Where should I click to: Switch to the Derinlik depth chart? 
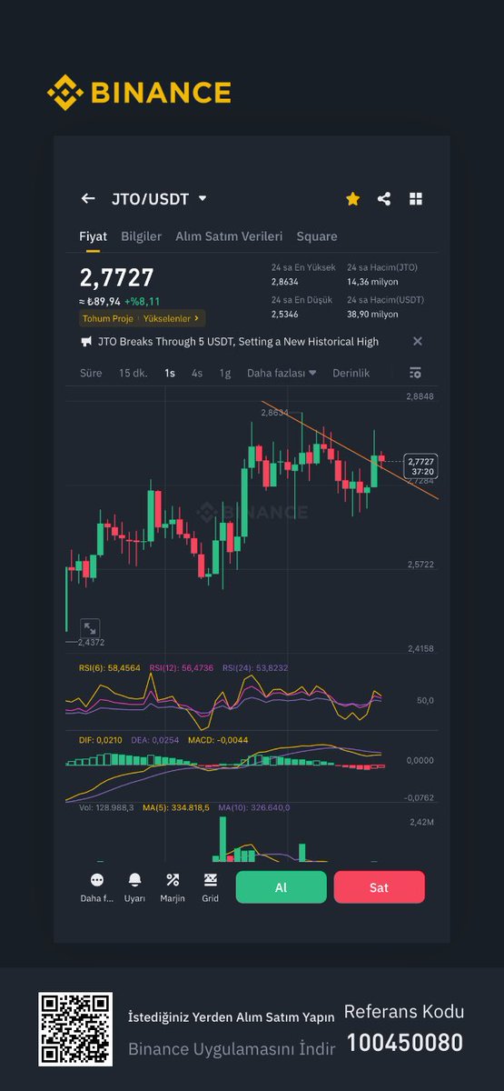tap(351, 373)
